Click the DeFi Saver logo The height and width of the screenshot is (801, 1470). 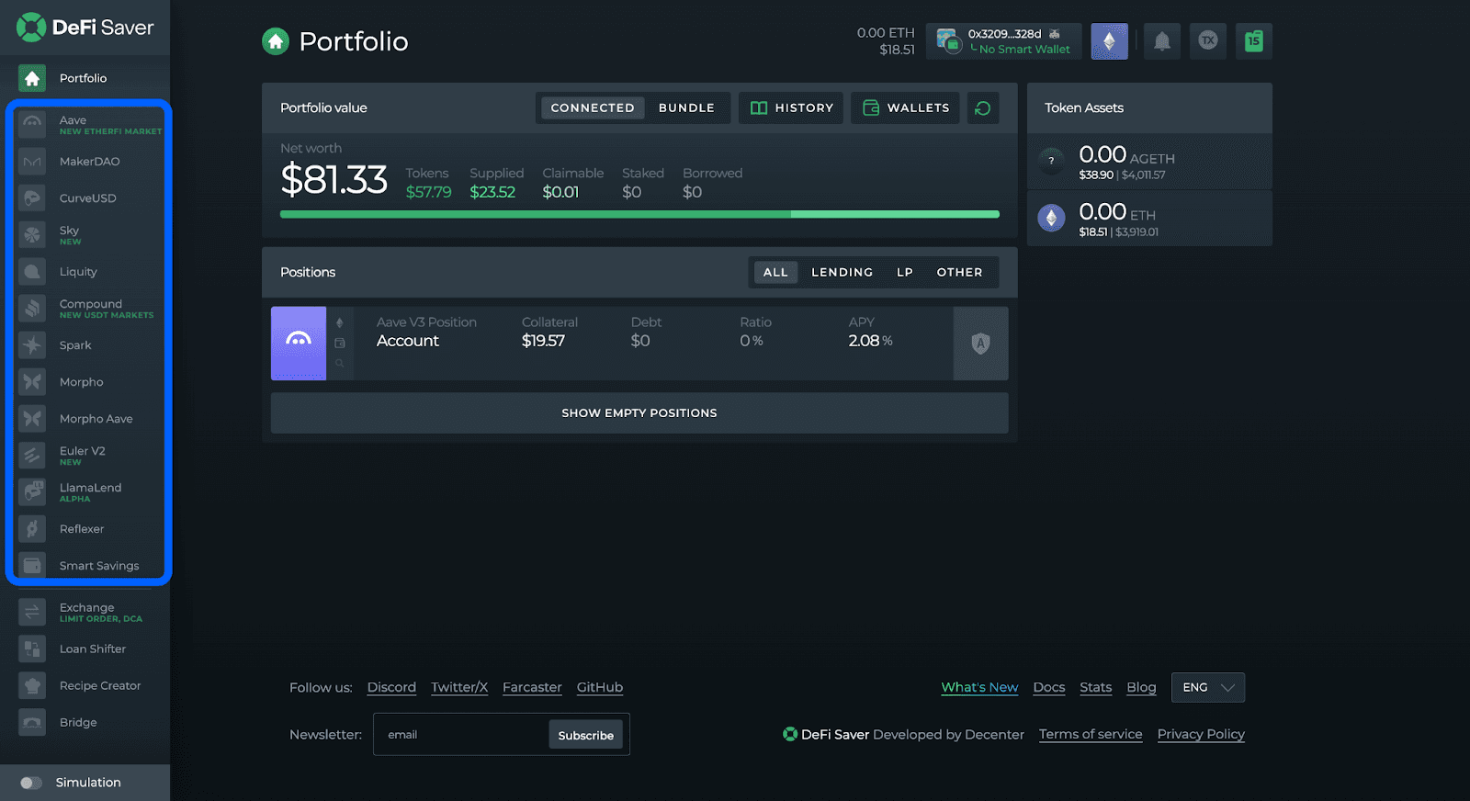[85, 28]
